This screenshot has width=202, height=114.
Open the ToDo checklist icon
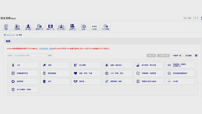point(83,27)
